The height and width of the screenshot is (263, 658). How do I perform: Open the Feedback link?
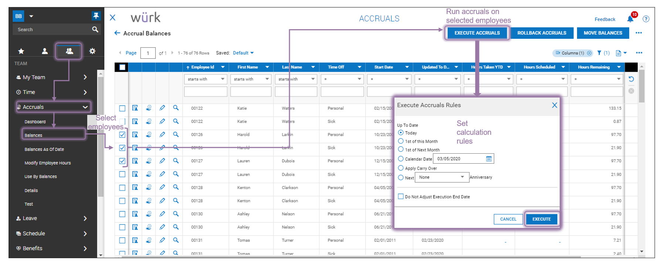pos(605,19)
